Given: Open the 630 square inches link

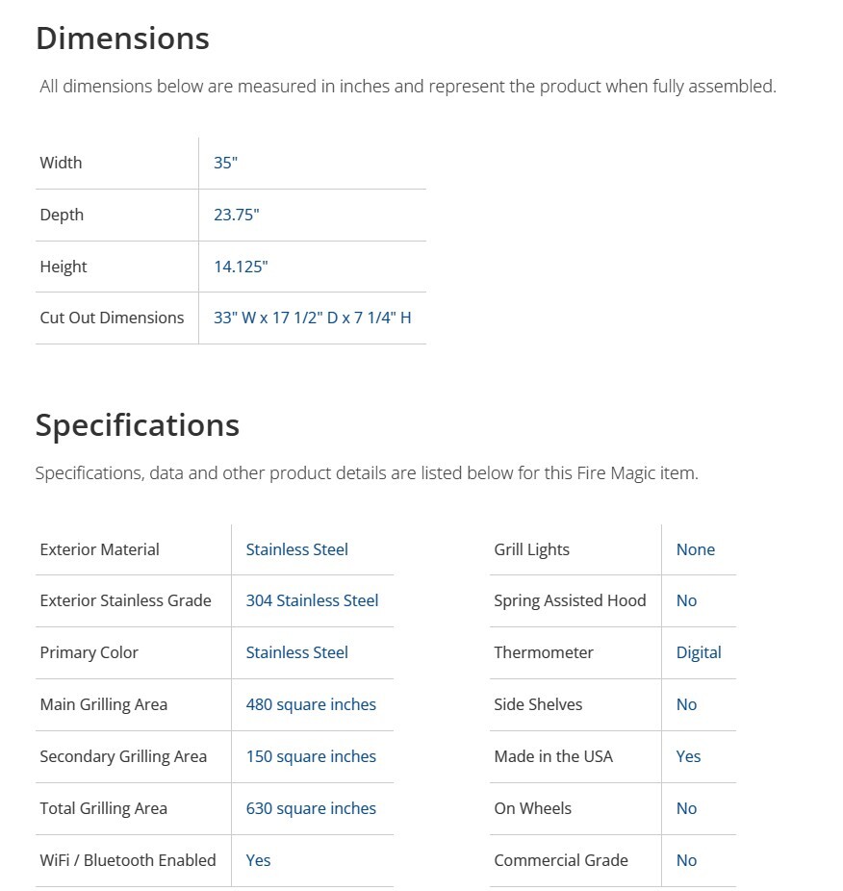Looking at the screenshot, I should [x=311, y=808].
